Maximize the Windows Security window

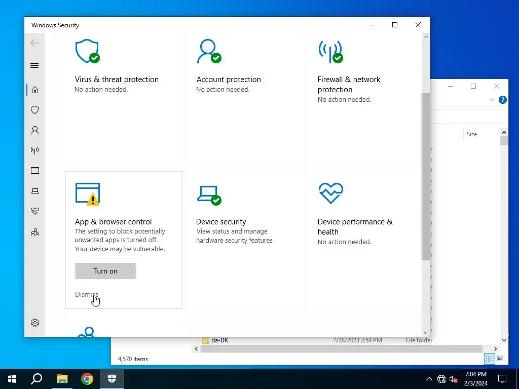point(394,25)
